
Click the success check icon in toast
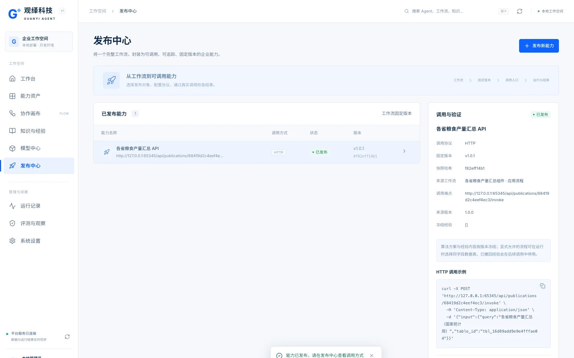[x=279, y=355]
